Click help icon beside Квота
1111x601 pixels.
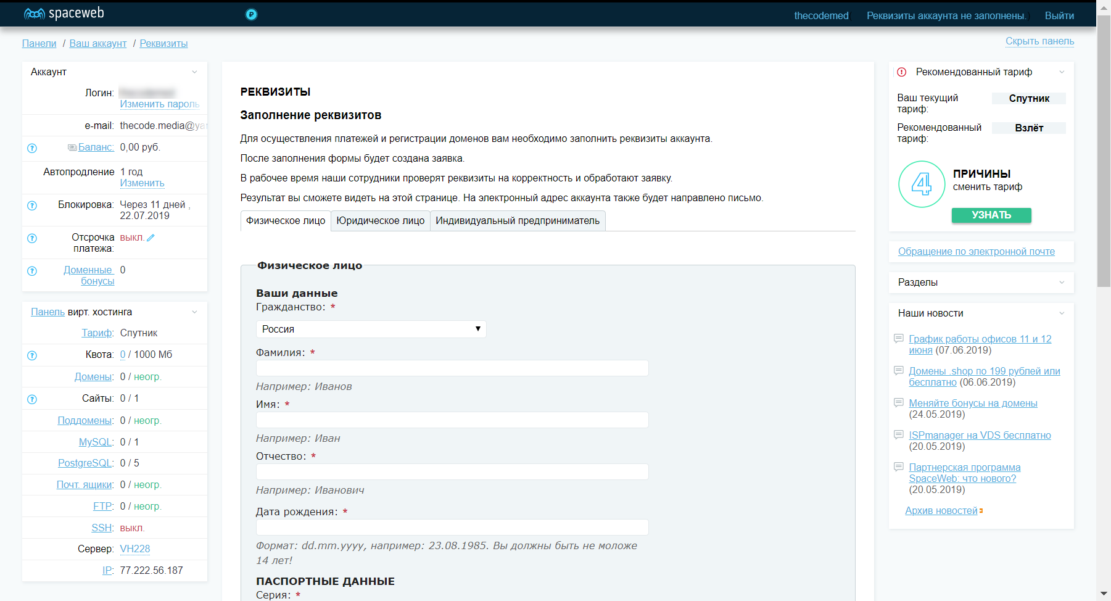click(x=32, y=355)
